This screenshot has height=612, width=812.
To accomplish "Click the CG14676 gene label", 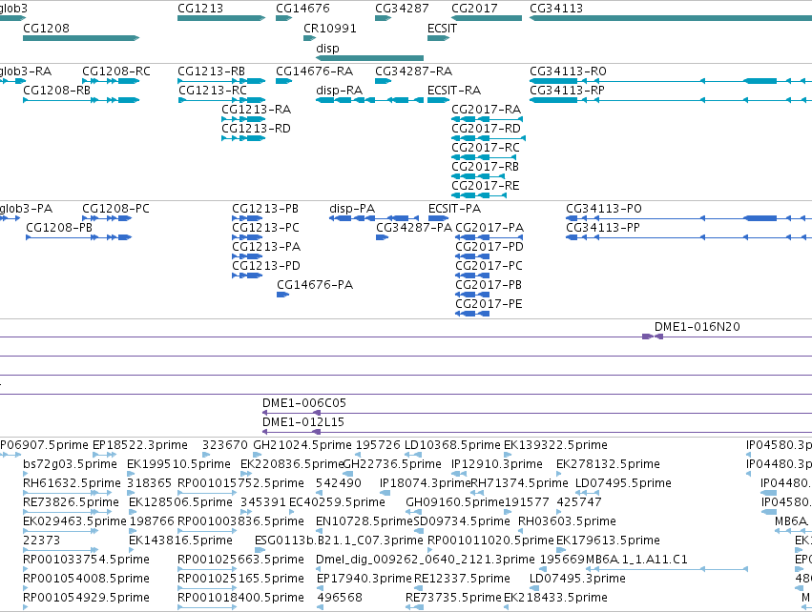I will [x=302, y=9].
